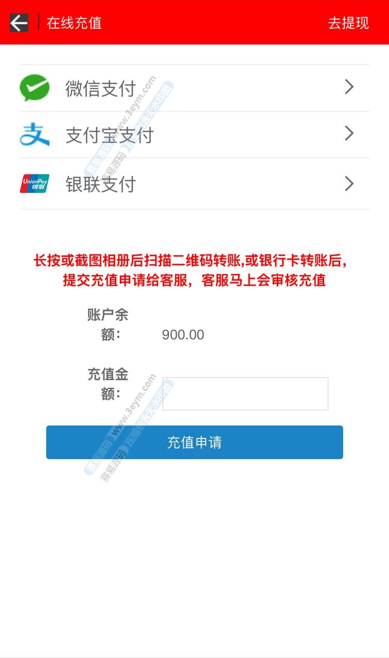Select the 微信支付 payment option text
The height and width of the screenshot is (658, 389).
coord(100,88)
